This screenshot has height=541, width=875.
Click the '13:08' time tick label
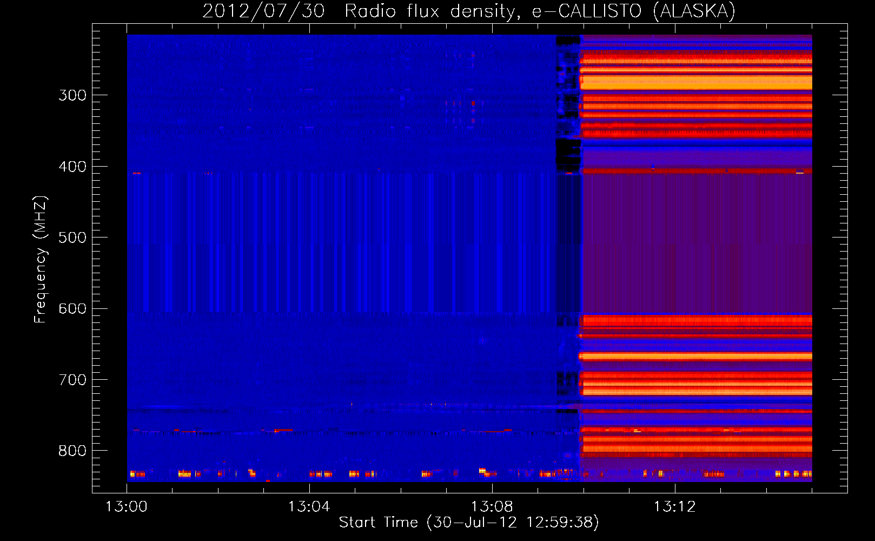(492, 507)
